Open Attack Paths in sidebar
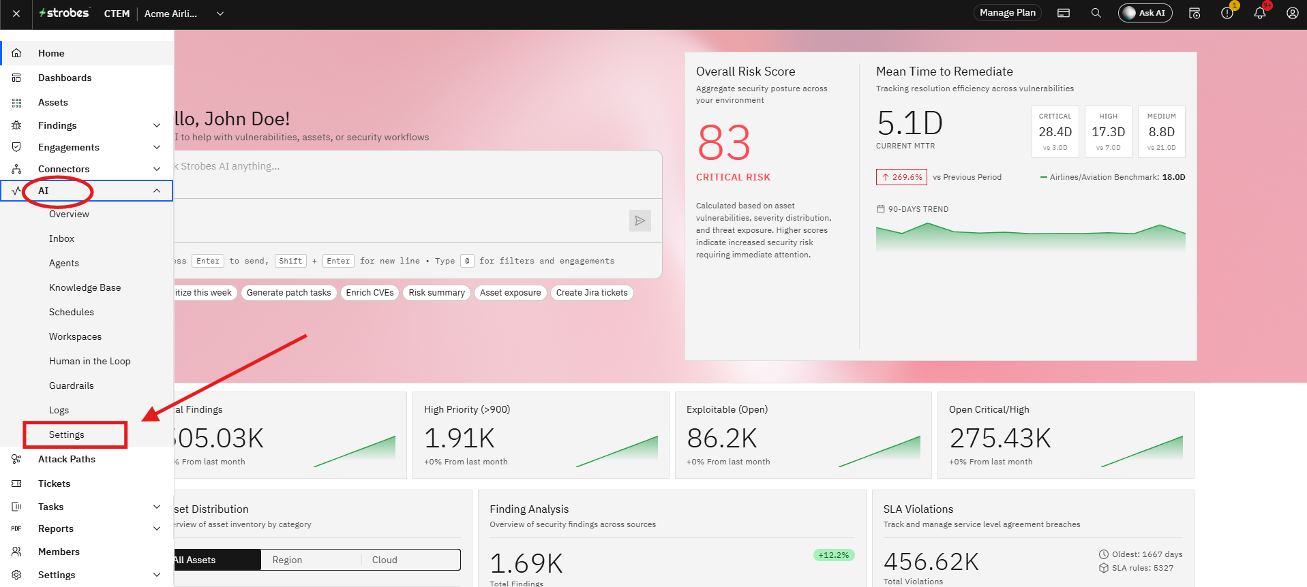The image size is (1307, 587). pos(87,459)
